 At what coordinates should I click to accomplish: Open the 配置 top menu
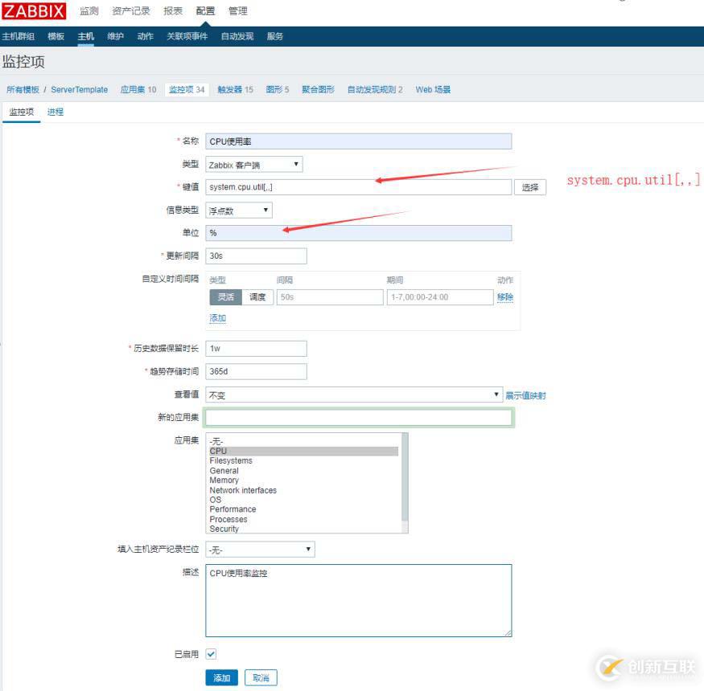point(205,10)
